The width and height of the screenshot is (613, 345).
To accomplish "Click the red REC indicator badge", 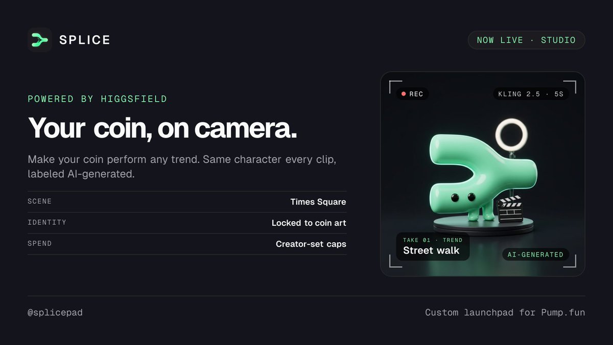I will 412,94.
